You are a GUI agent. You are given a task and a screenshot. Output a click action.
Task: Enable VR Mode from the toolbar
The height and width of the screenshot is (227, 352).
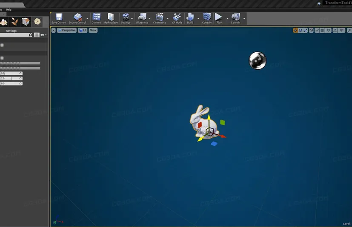click(177, 18)
